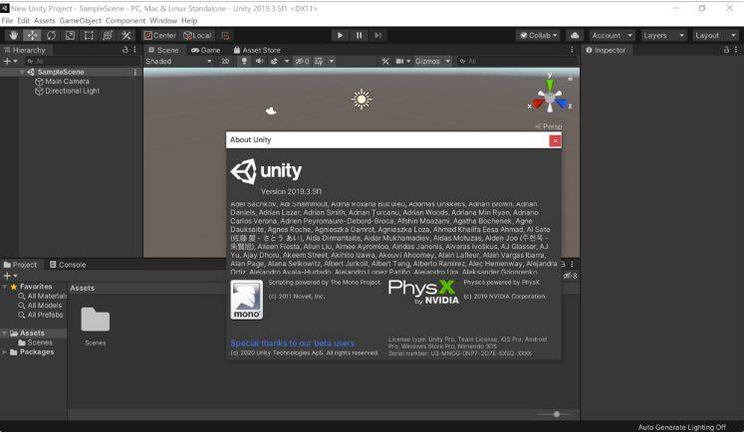The image size is (744, 433).
Task: Toggle pivot Center handle position
Action: tap(160, 36)
